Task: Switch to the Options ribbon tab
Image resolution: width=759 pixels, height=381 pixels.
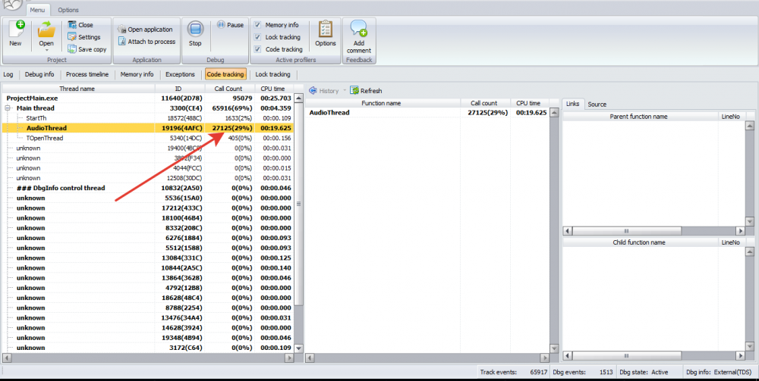Action: coord(68,10)
